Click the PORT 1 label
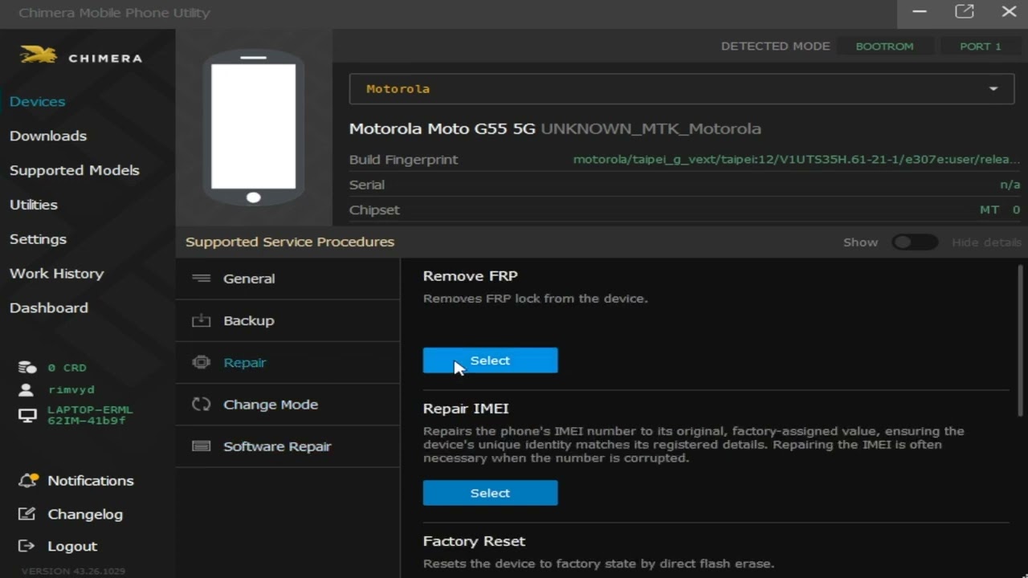The image size is (1028, 578). click(x=980, y=47)
